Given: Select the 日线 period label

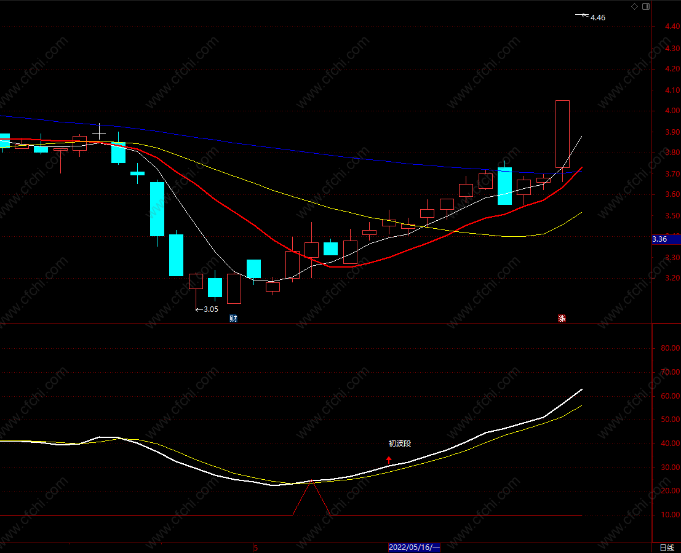Looking at the screenshot, I should tap(667, 548).
